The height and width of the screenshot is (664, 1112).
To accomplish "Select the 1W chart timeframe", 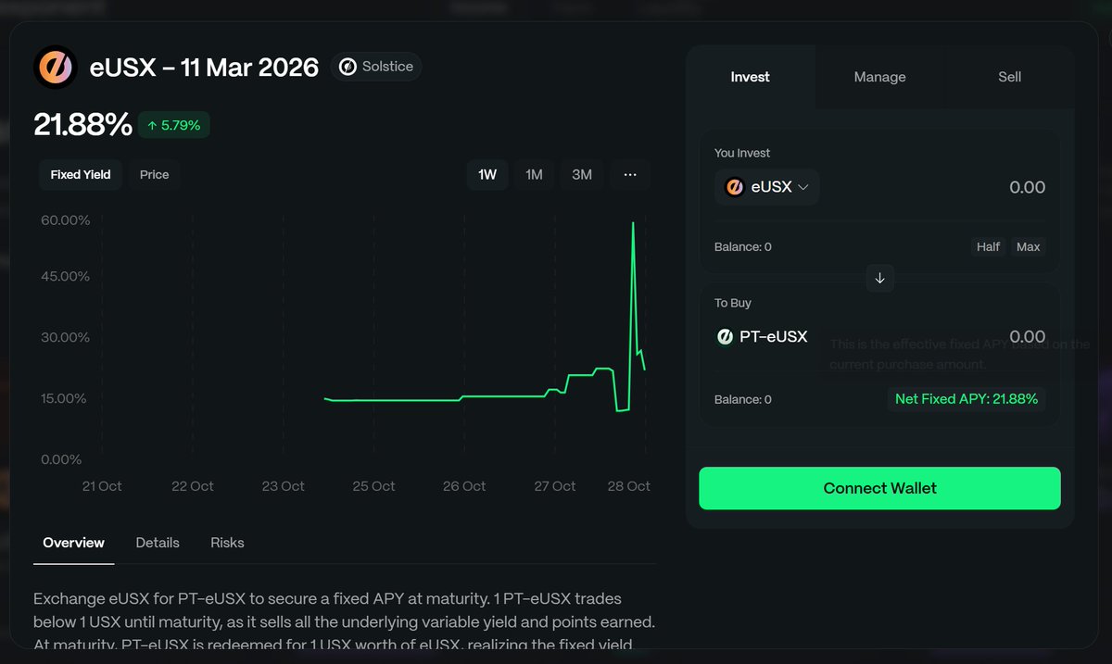I will pyautogui.click(x=487, y=174).
